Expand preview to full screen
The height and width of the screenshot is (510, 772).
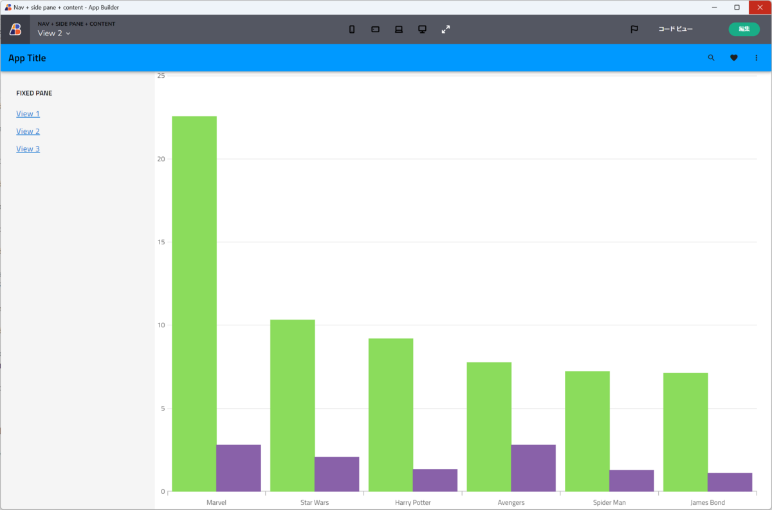tap(446, 29)
